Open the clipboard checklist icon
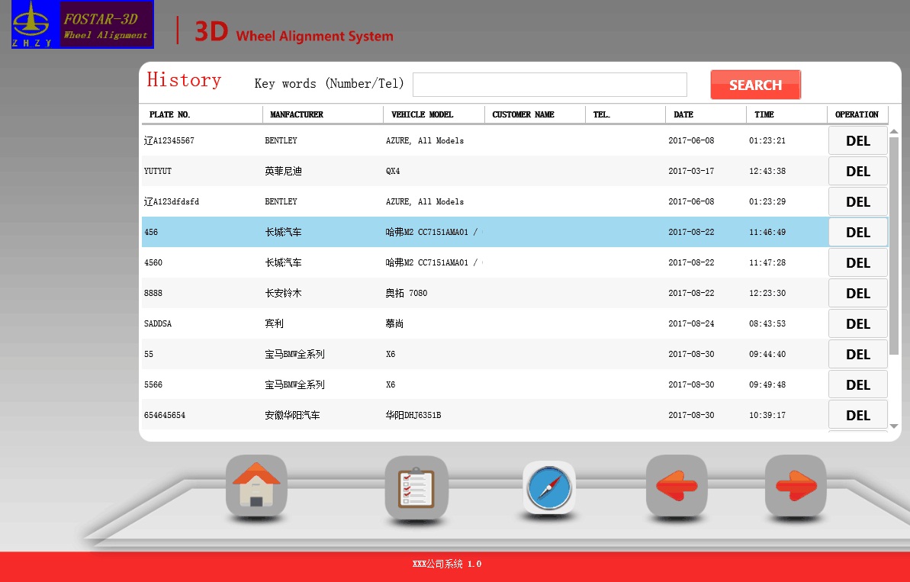This screenshot has height=582, width=910. tap(416, 487)
